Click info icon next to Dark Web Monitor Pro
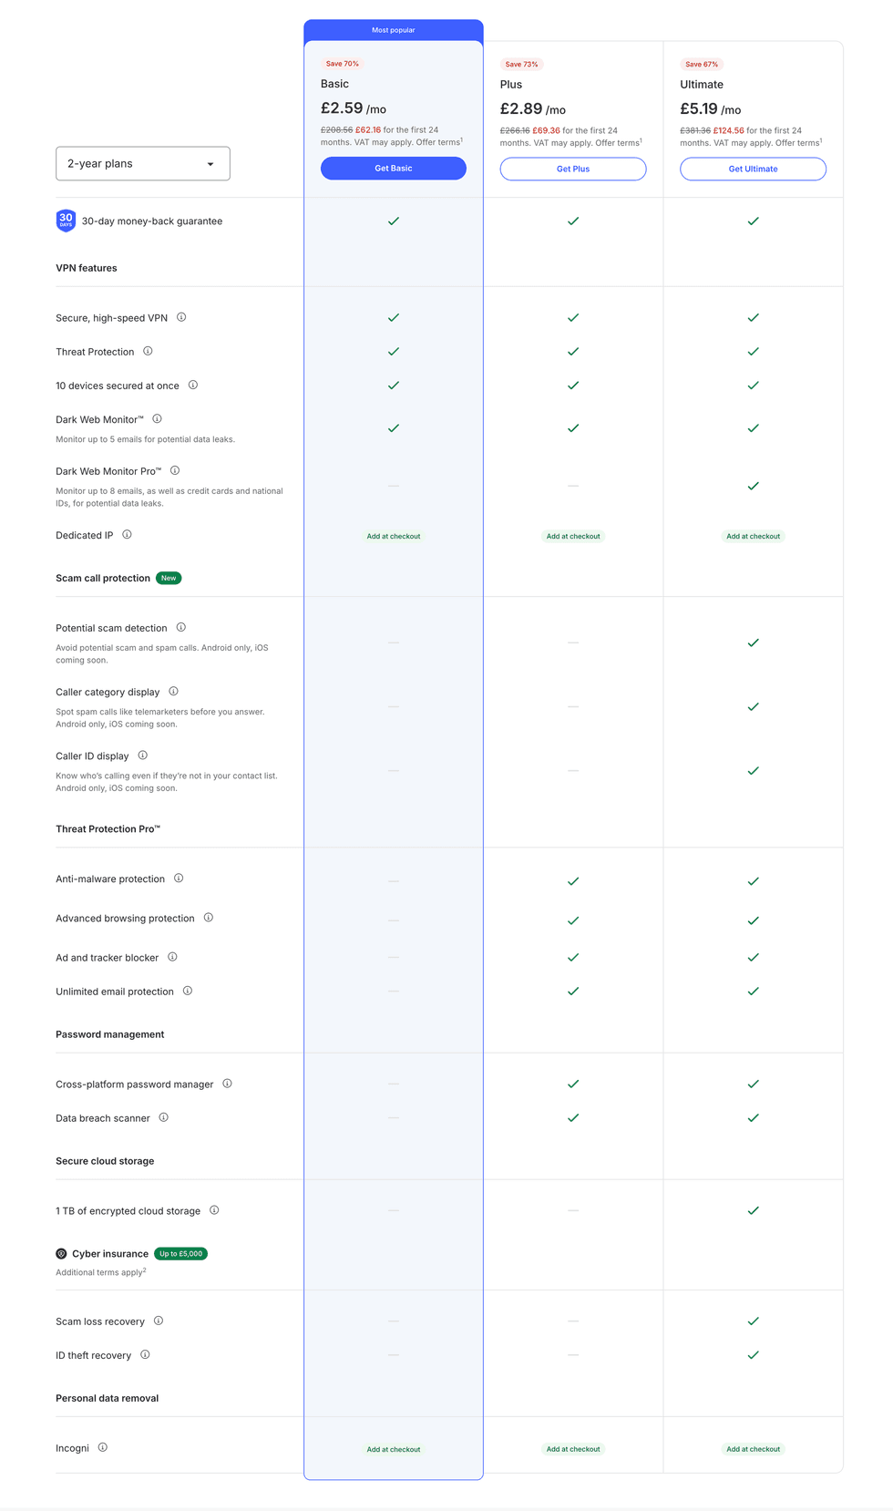The width and height of the screenshot is (893, 1511). tap(175, 471)
